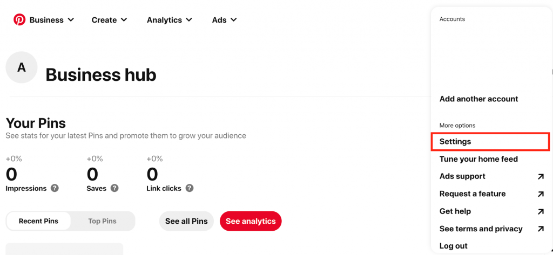Click the Get help external arrow icon
Image resolution: width=553 pixels, height=255 pixels.
click(541, 211)
